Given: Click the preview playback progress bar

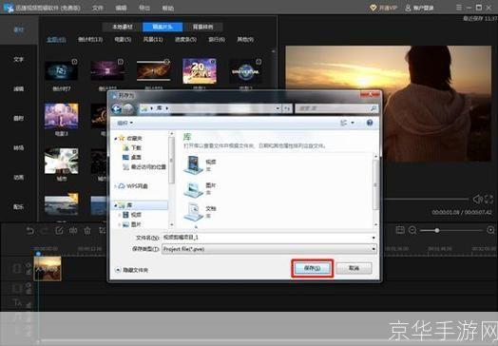Looking at the screenshot, I should pos(427,200).
